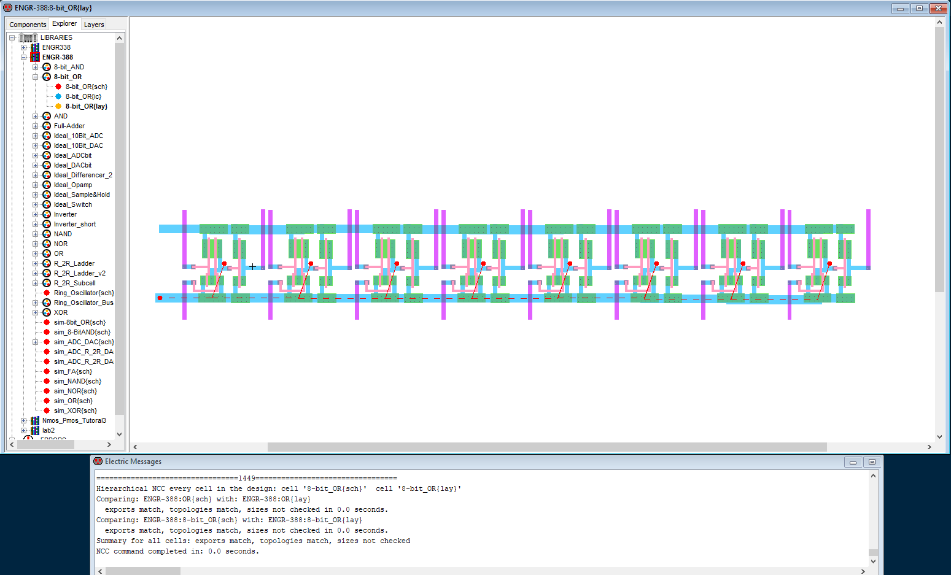The height and width of the screenshot is (575, 951).
Task: Click Electric Messages window app icon
Action: pyautogui.click(x=98, y=461)
